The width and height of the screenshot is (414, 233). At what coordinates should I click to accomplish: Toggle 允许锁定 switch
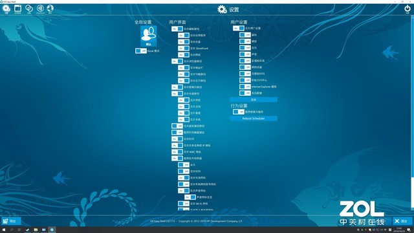pyautogui.click(x=184, y=100)
